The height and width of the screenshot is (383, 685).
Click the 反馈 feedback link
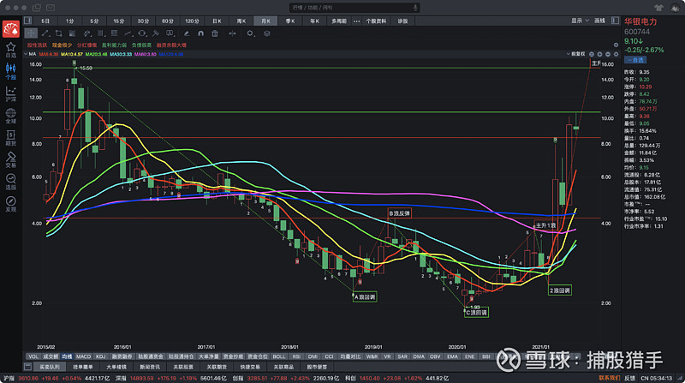[629, 378]
